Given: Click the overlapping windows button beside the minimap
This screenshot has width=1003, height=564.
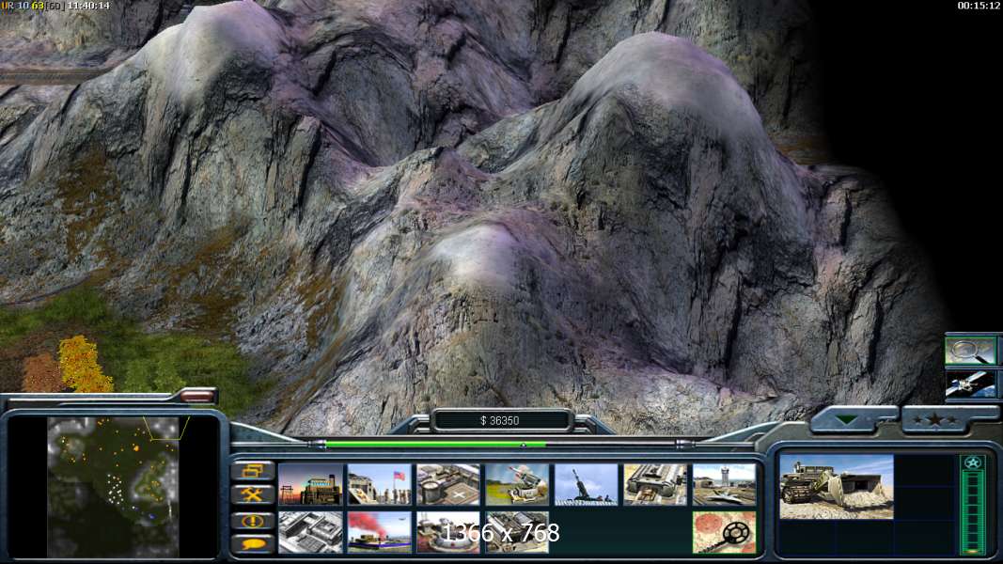Looking at the screenshot, I should pyautogui.click(x=253, y=471).
